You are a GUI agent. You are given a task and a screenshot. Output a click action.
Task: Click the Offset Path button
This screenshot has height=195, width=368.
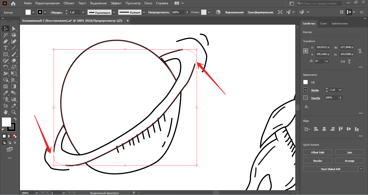point(318,152)
